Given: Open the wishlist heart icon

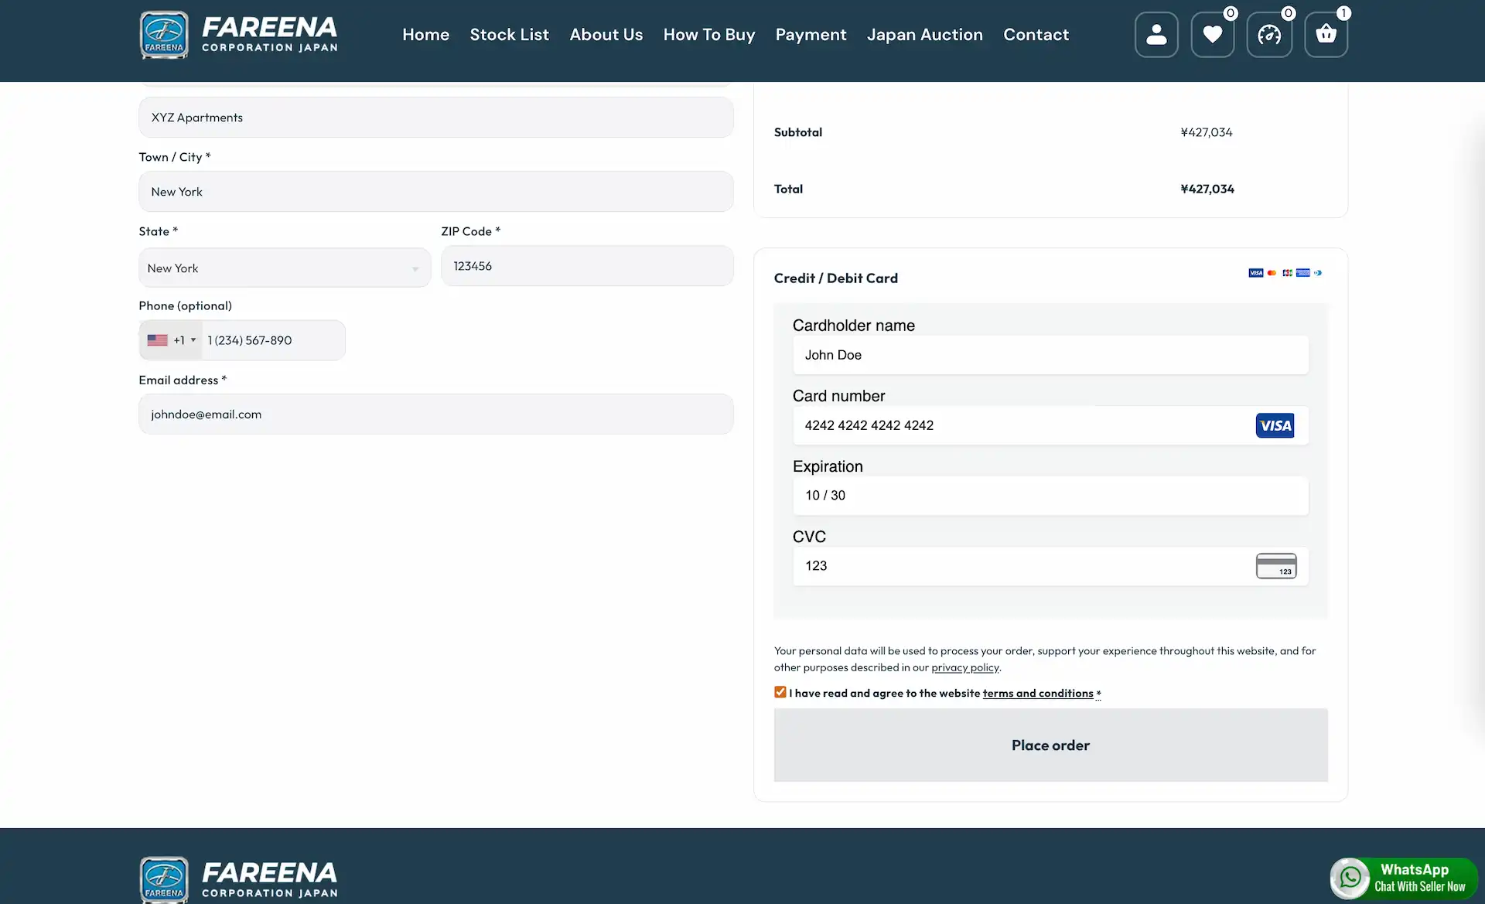Looking at the screenshot, I should (1212, 35).
